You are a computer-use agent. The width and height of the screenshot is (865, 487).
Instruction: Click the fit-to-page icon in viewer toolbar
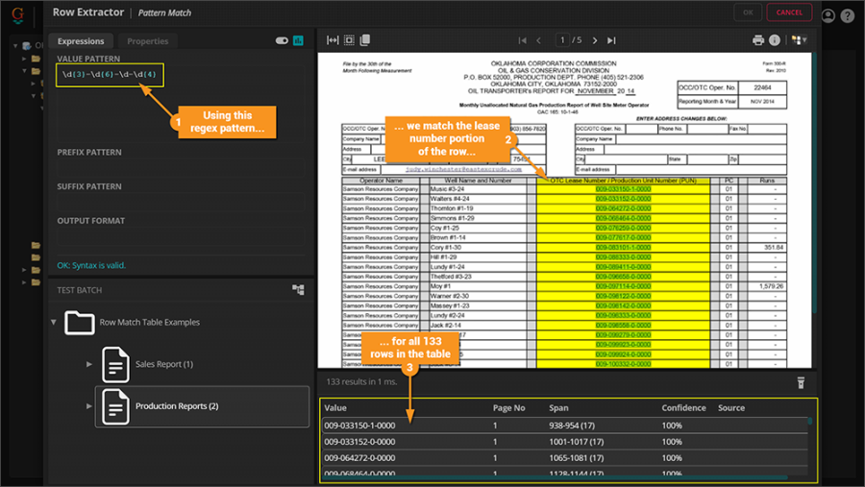(349, 40)
